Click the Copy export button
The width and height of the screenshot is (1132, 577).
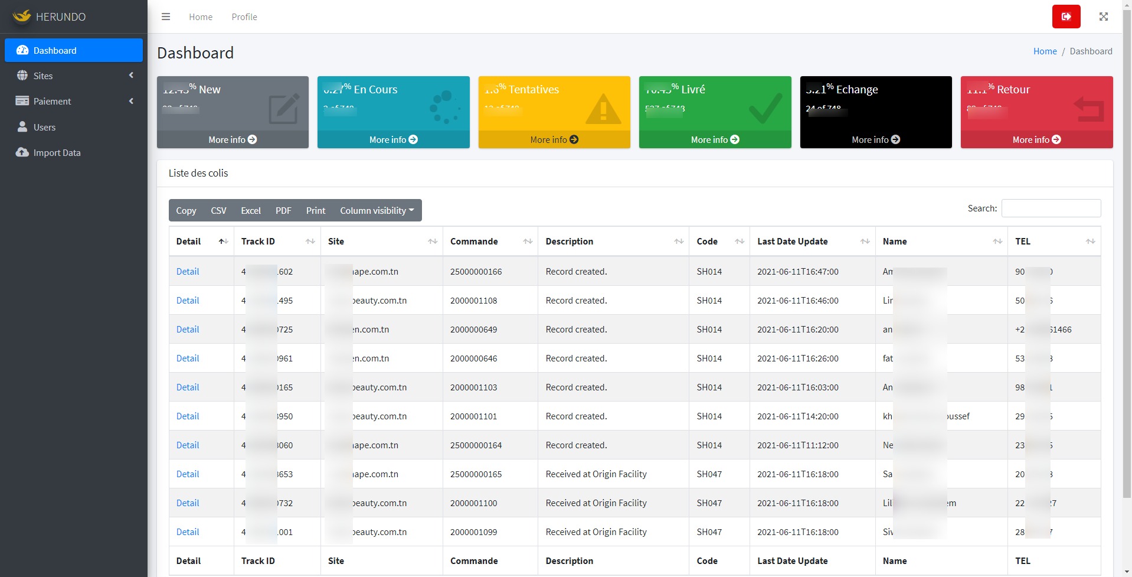pos(186,210)
